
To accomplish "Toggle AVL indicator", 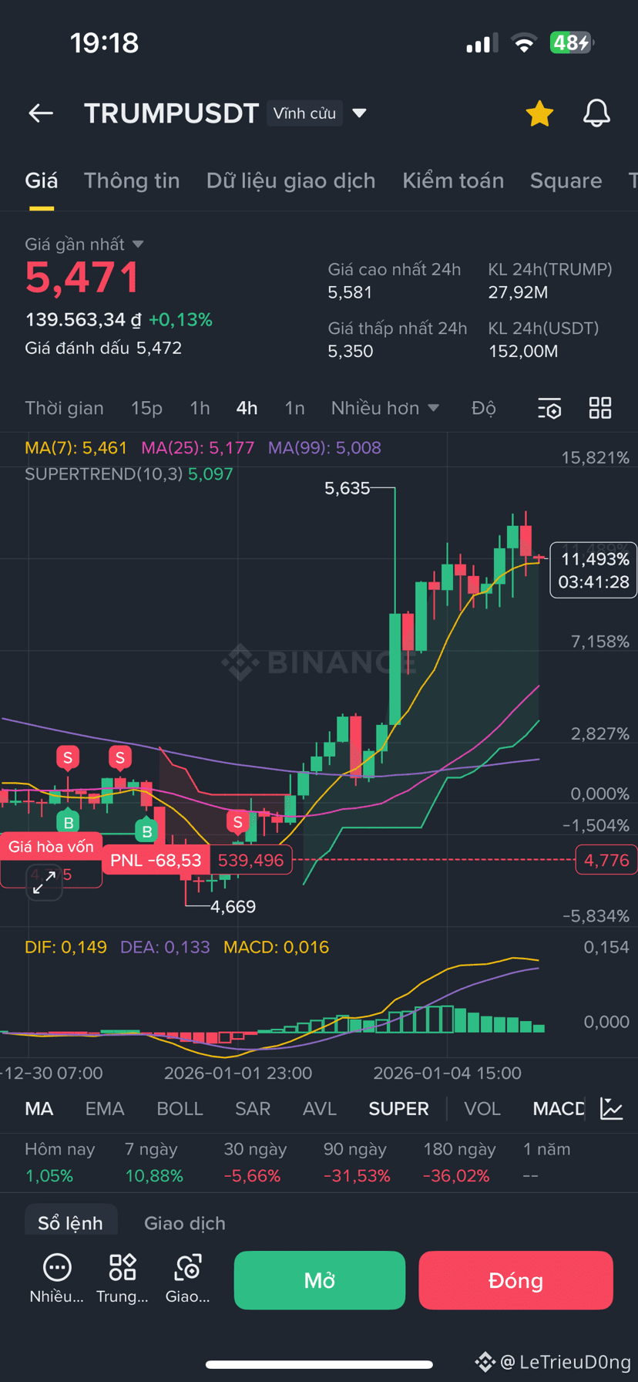I will [x=320, y=1109].
